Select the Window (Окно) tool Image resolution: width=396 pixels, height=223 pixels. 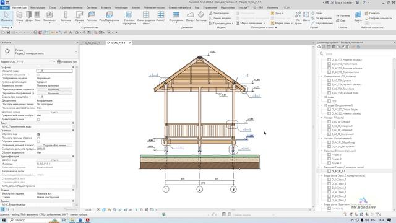[37, 17]
